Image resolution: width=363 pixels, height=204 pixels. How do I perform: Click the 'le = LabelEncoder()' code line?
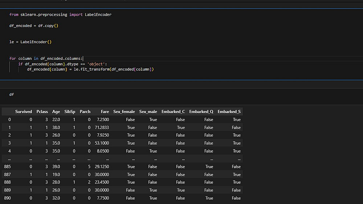(30, 42)
